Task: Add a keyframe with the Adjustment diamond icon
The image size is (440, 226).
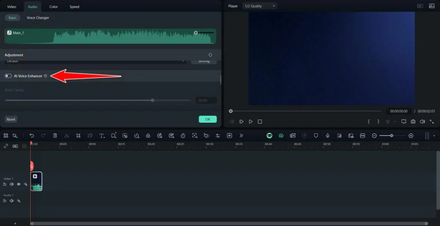Action: pyautogui.click(x=211, y=55)
